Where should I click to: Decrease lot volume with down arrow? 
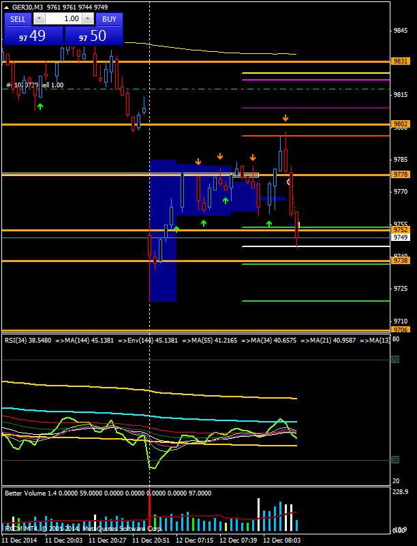pos(39,19)
